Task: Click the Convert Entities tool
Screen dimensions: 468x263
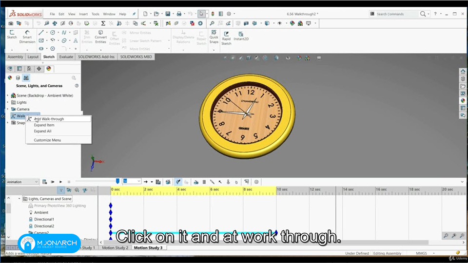Action: [x=100, y=37]
